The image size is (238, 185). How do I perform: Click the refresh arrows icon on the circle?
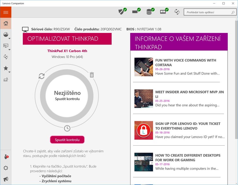42,76
